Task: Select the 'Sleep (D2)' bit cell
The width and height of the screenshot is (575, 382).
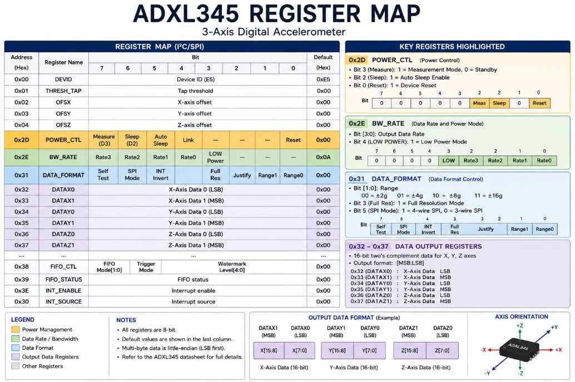Action: (x=132, y=140)
